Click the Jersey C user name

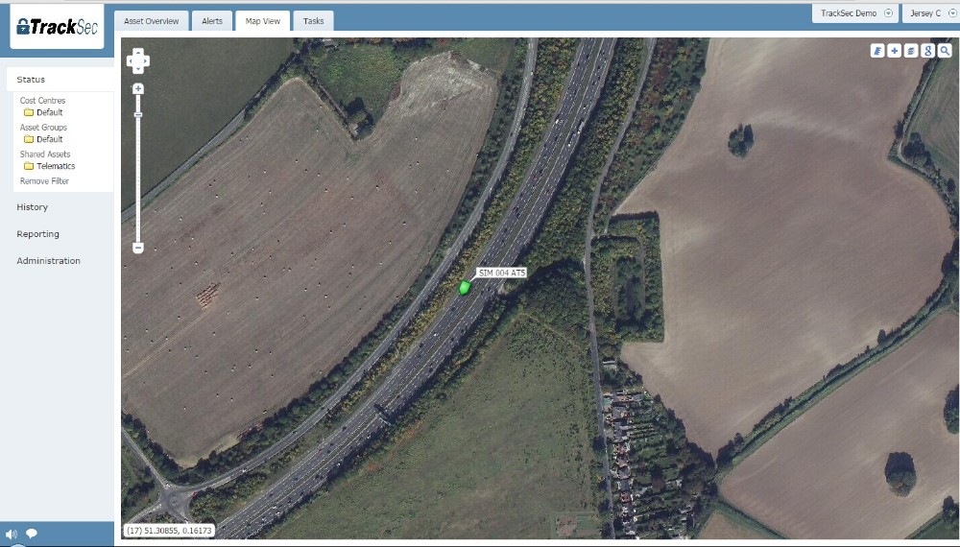(x=925, y=12)
